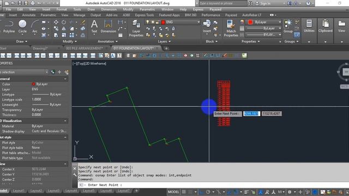Click the highlighted X coordinate dynamic input box
The image size is (349, 196).
pos(251,114)
